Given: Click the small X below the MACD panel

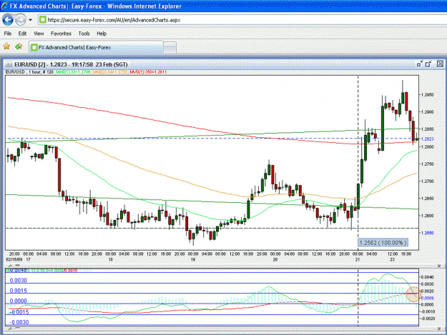Looking at the screenshot, I should pos(439,329).
